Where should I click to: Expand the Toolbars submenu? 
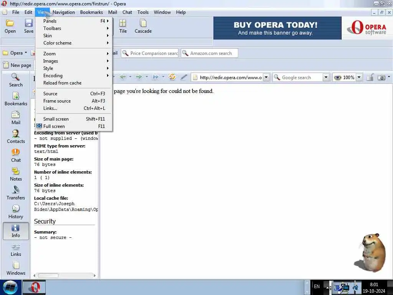(74, 28)
